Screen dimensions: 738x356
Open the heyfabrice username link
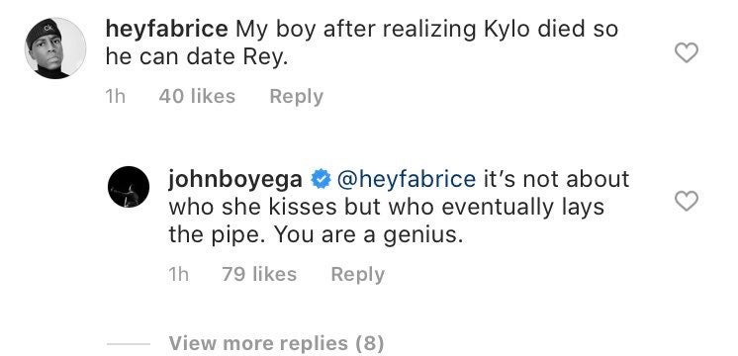pyautogui.click(x=166, y=29)
